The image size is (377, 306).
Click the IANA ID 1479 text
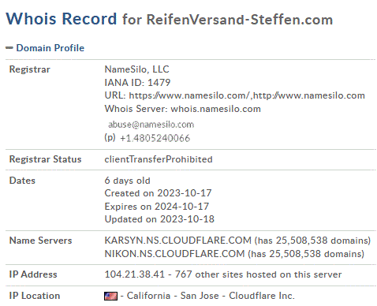[137, 83]
